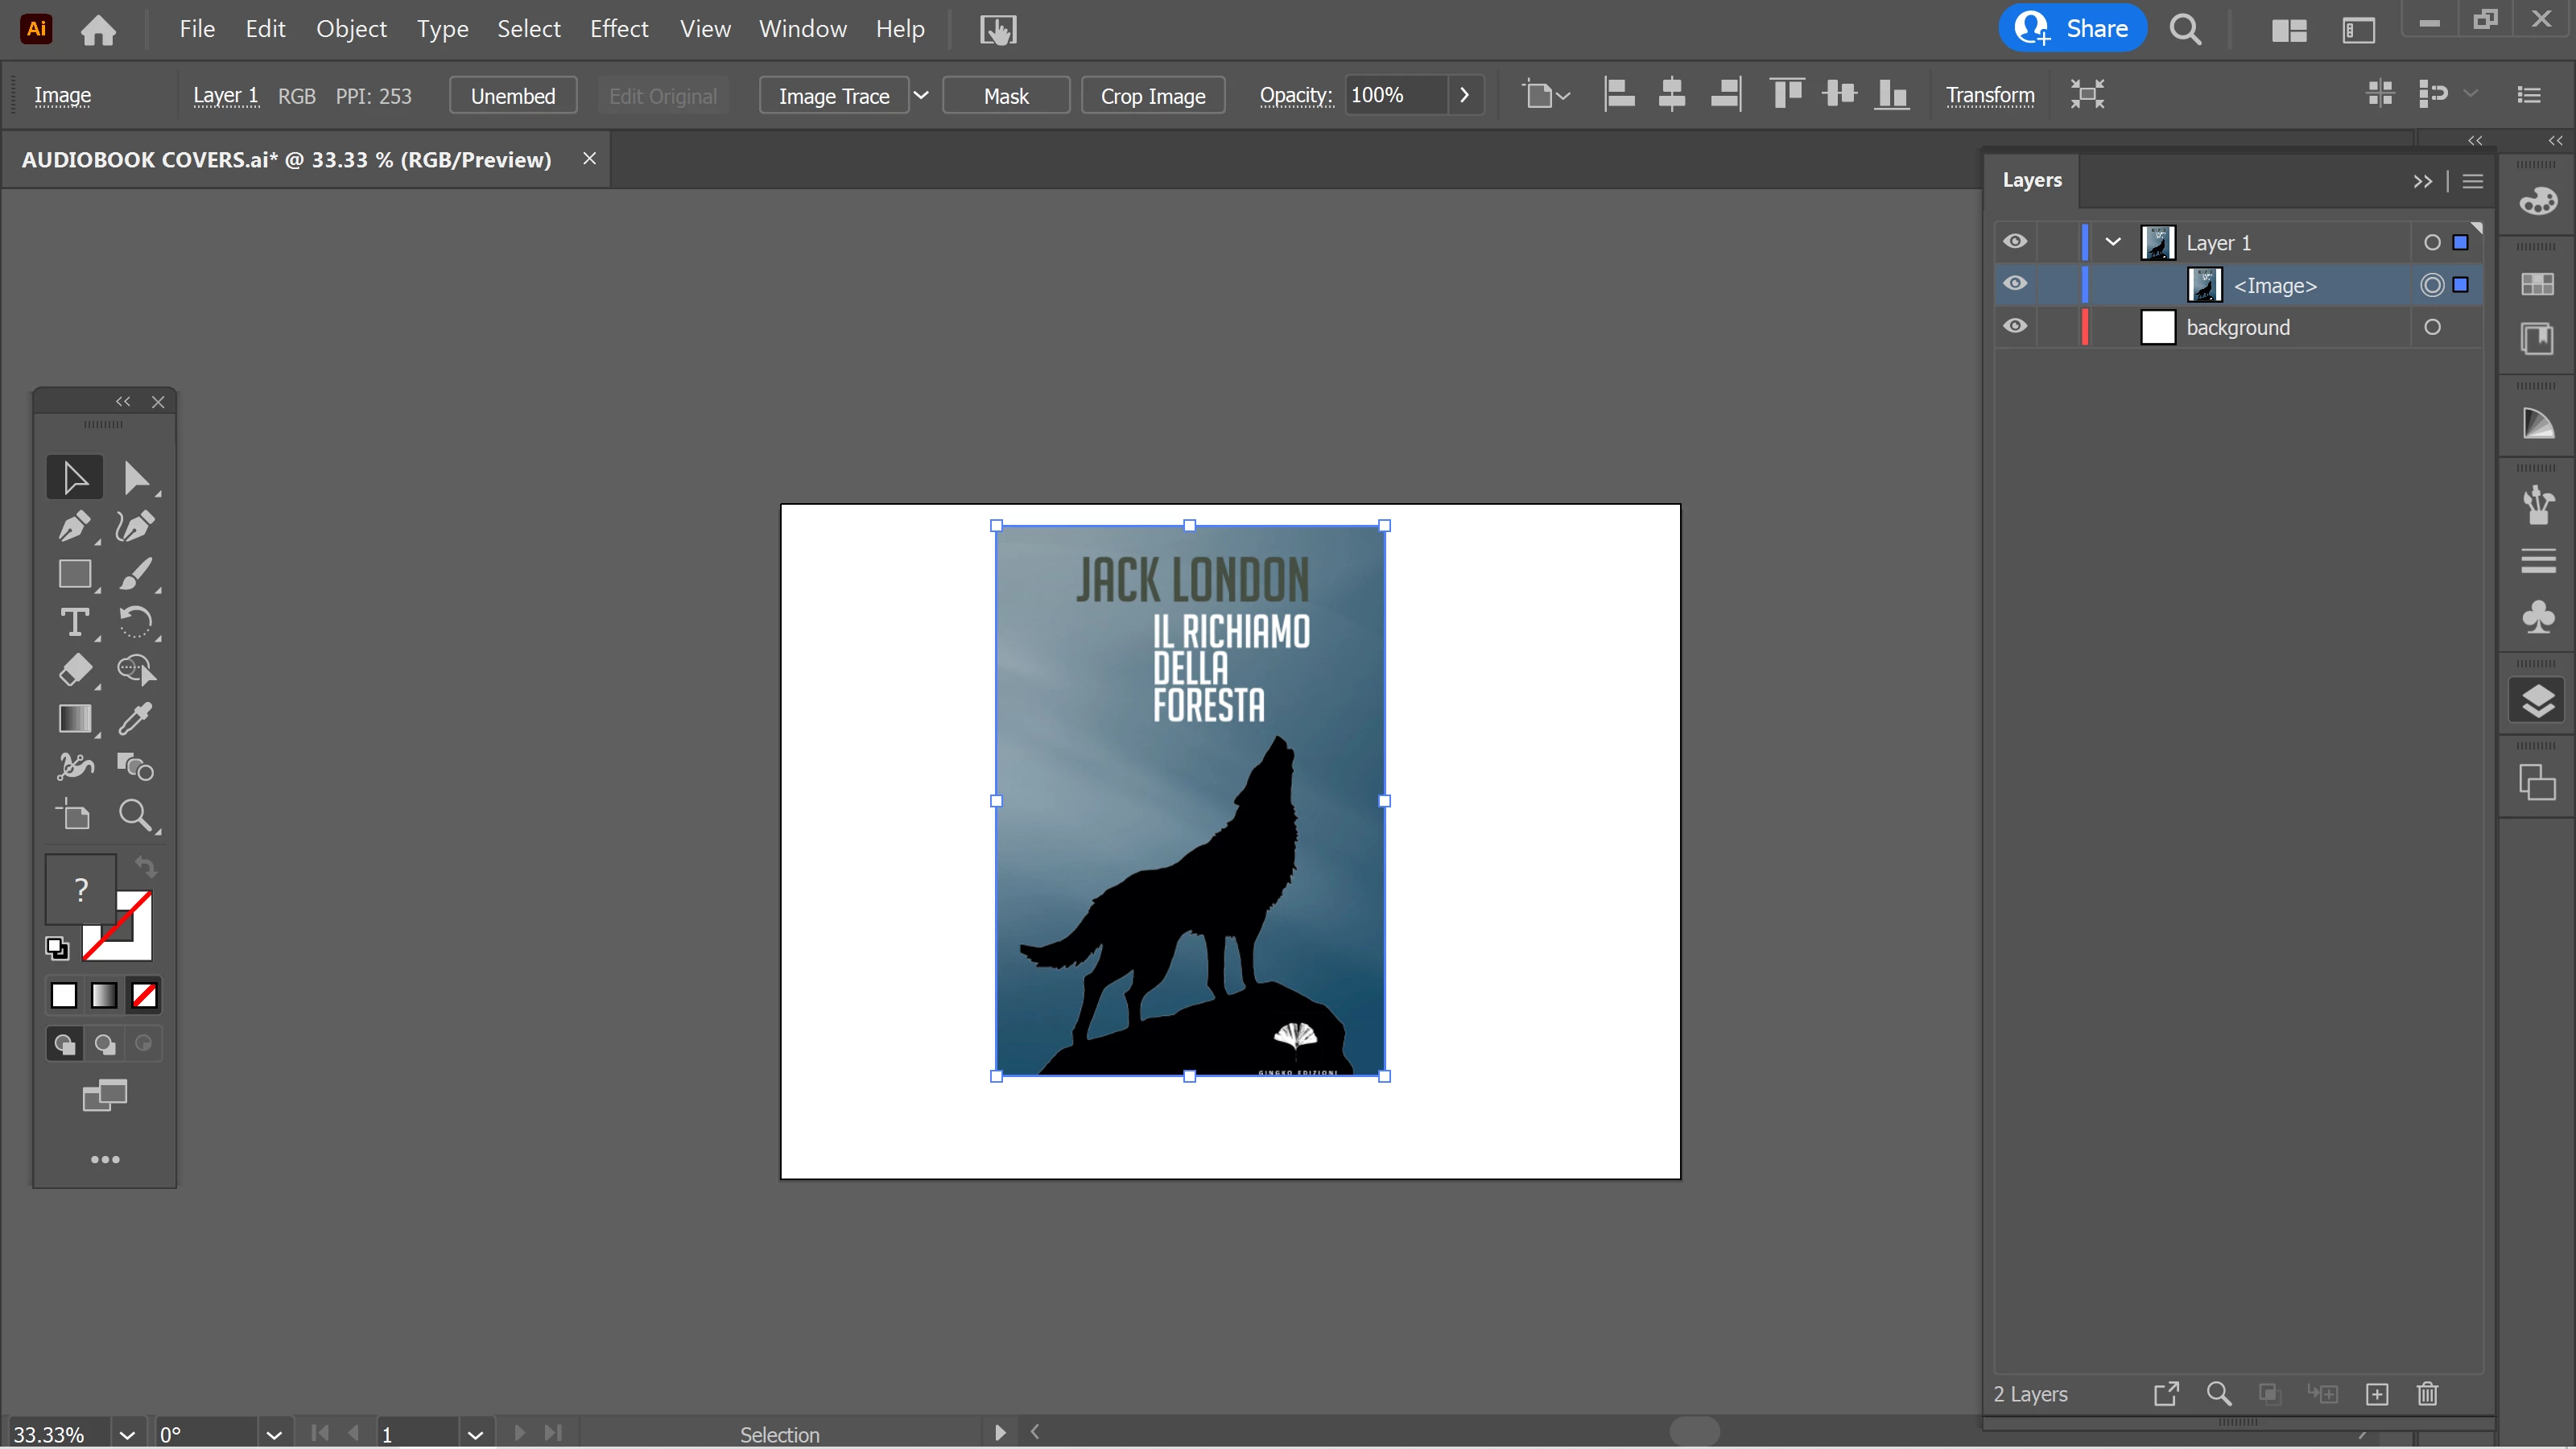Select the None color swatch

(x=144, y=995)
